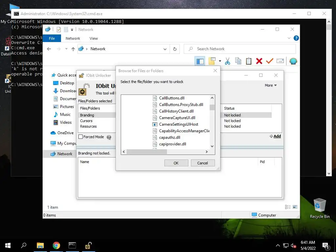Expand the address bar history dropdown

(165, 49)
